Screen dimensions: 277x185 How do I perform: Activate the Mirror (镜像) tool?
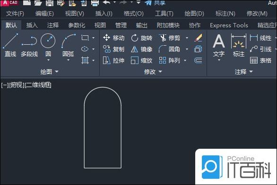(141, 49)
